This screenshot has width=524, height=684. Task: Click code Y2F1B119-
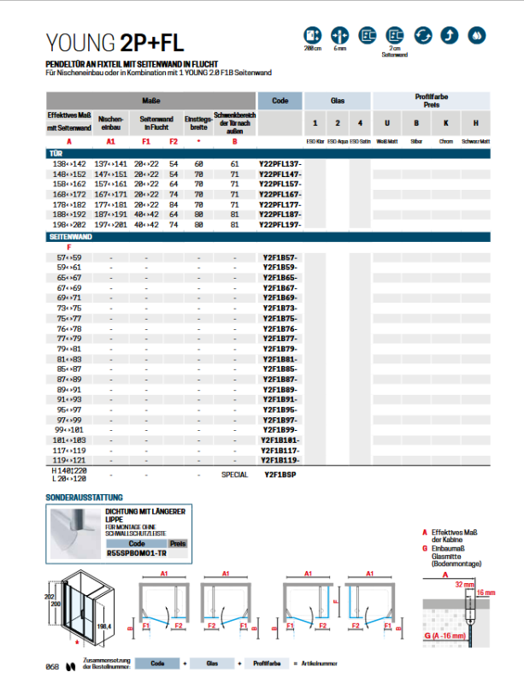pos(280,461)
